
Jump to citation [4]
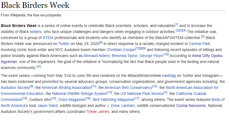tap(184, 31)
